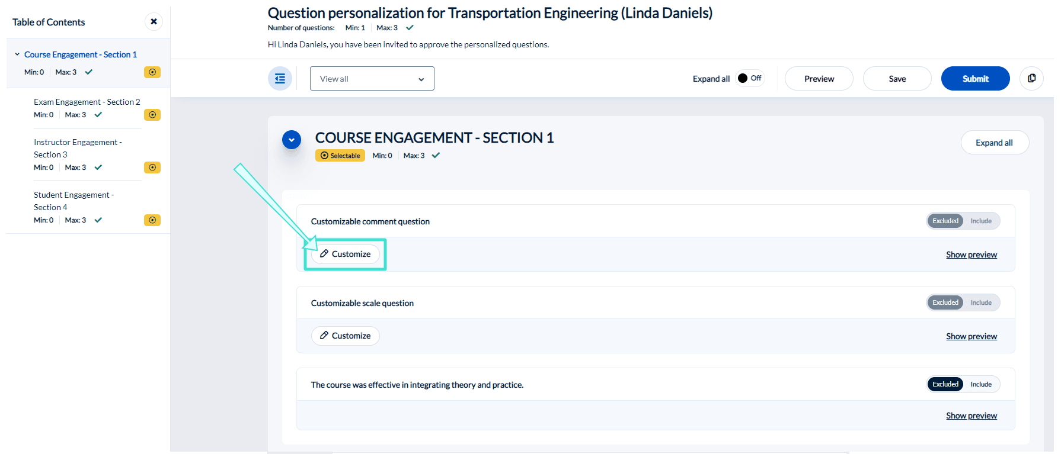1061x454 pixels.
Task: Click the Selectable tag under section title
Action: [x=340, y=156]
